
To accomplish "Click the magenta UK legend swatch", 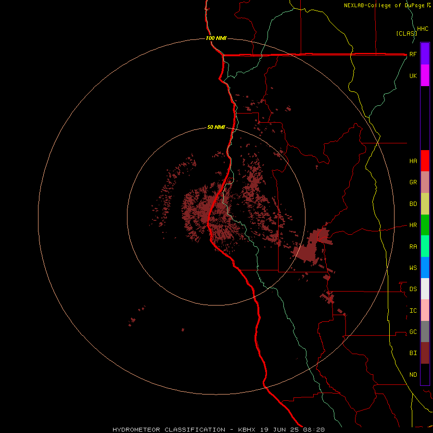I will (x=425, y=76).
